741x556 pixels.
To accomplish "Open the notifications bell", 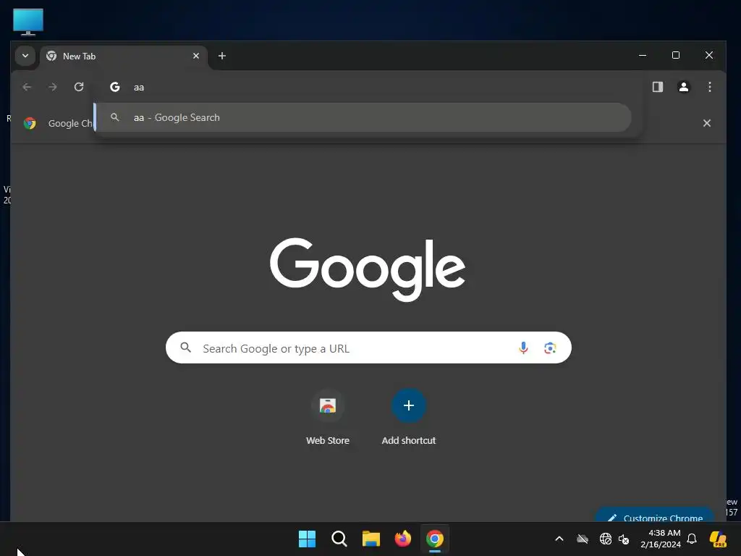I will point(692,539).
